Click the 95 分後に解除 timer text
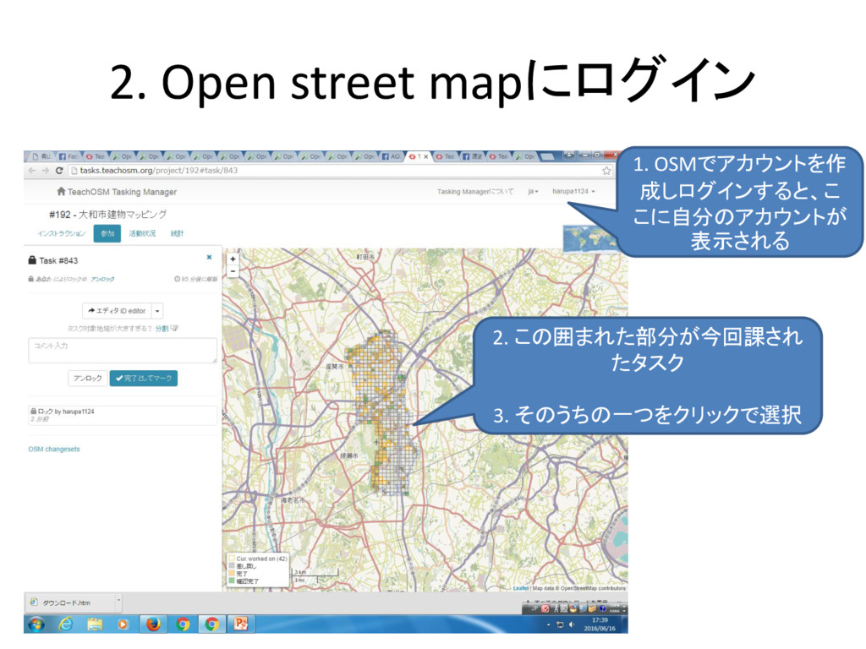The height and width of the screenshot is (649, 866). [x=196, y=279]
